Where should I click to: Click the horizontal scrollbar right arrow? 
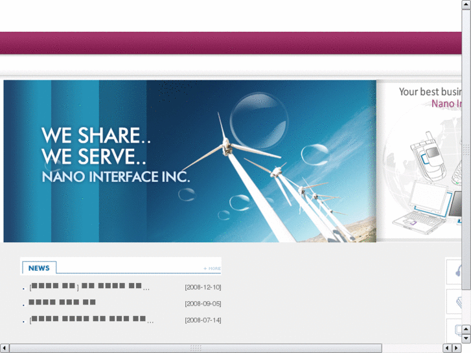(x=457, y=348)
